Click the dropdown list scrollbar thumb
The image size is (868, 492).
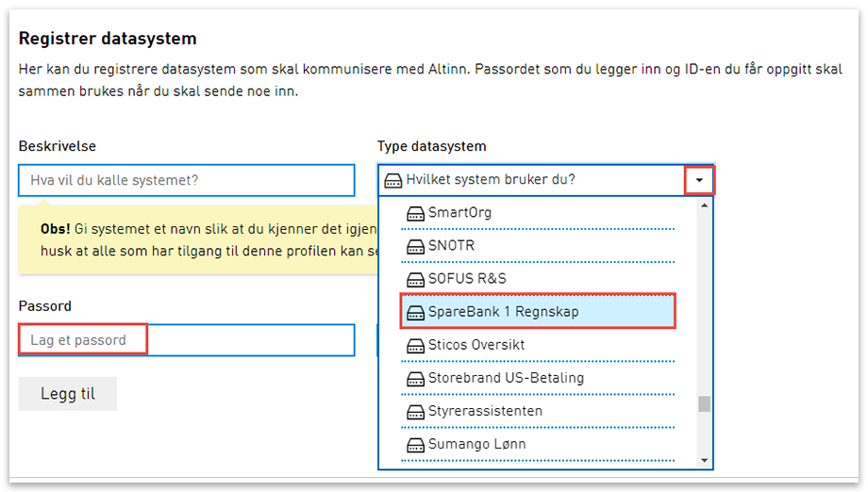[x=704, y=404]
